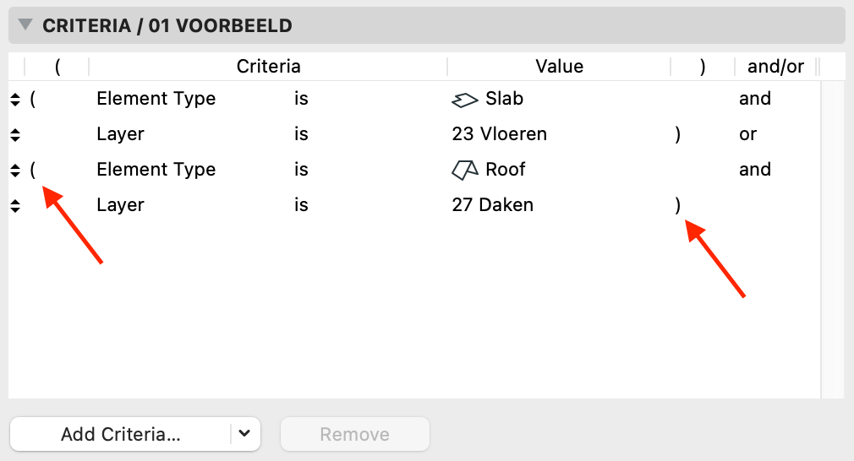The width and height of the screenshot is (854, 461).
Task: Toggle opening parenthesis on Roof row
Action: (33, 170)
